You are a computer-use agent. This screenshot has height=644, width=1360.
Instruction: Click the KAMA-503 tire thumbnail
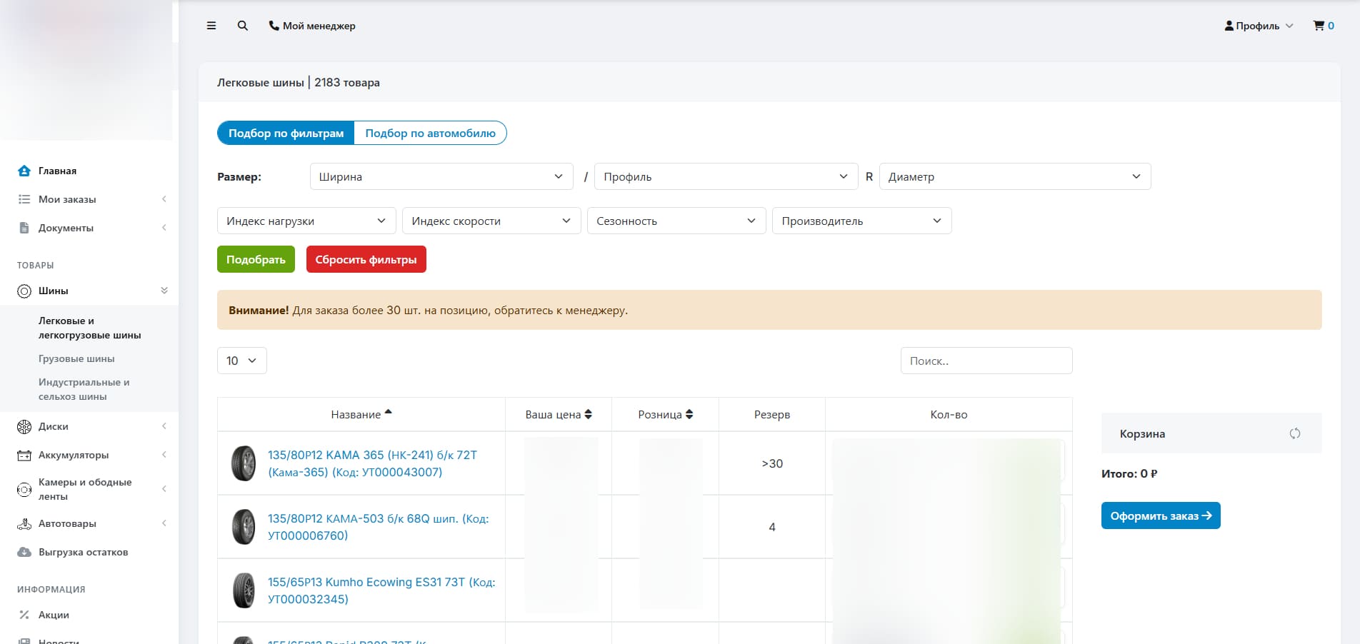click(x=244, y=527)
